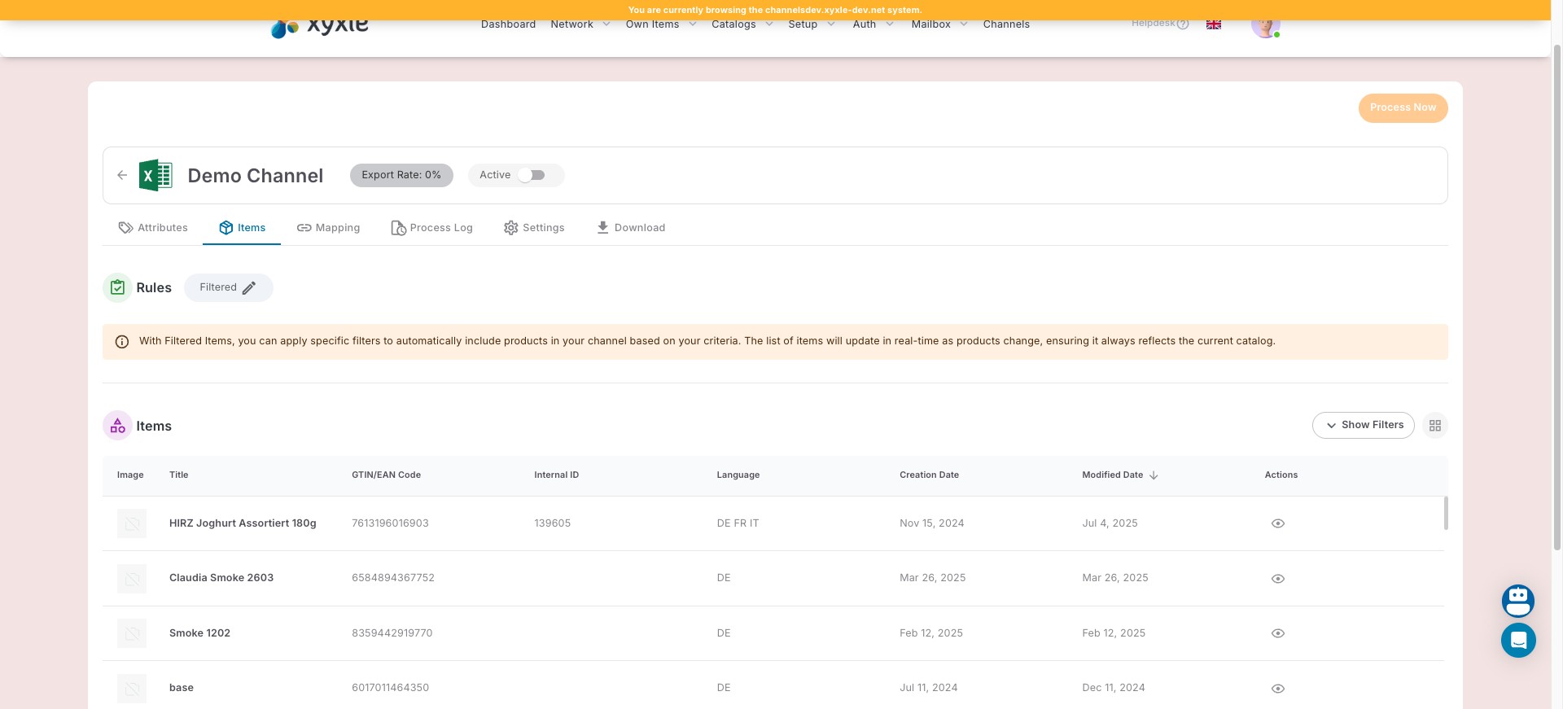The image size is (1563, 709).
Task: Click the back arrow beside Demo Channel
Action: [x=122, y=175]
